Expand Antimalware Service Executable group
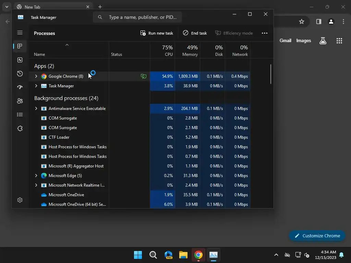351x263 pixels. coord(36,109)
